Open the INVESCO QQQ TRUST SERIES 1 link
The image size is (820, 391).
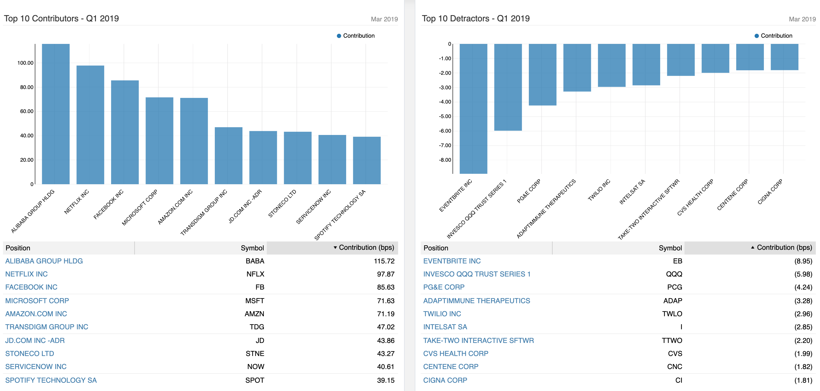477,274
